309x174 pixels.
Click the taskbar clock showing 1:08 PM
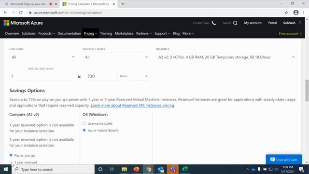[288, 169]
